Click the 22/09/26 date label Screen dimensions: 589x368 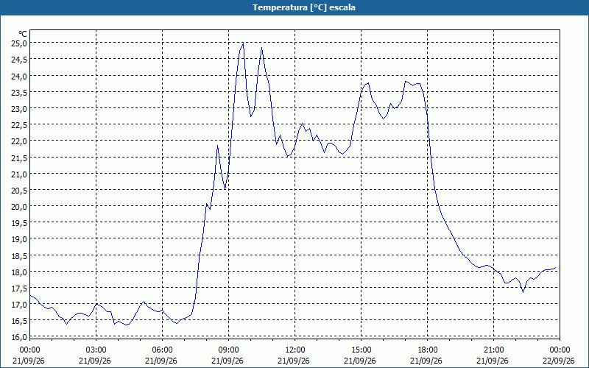click(560, 361)
